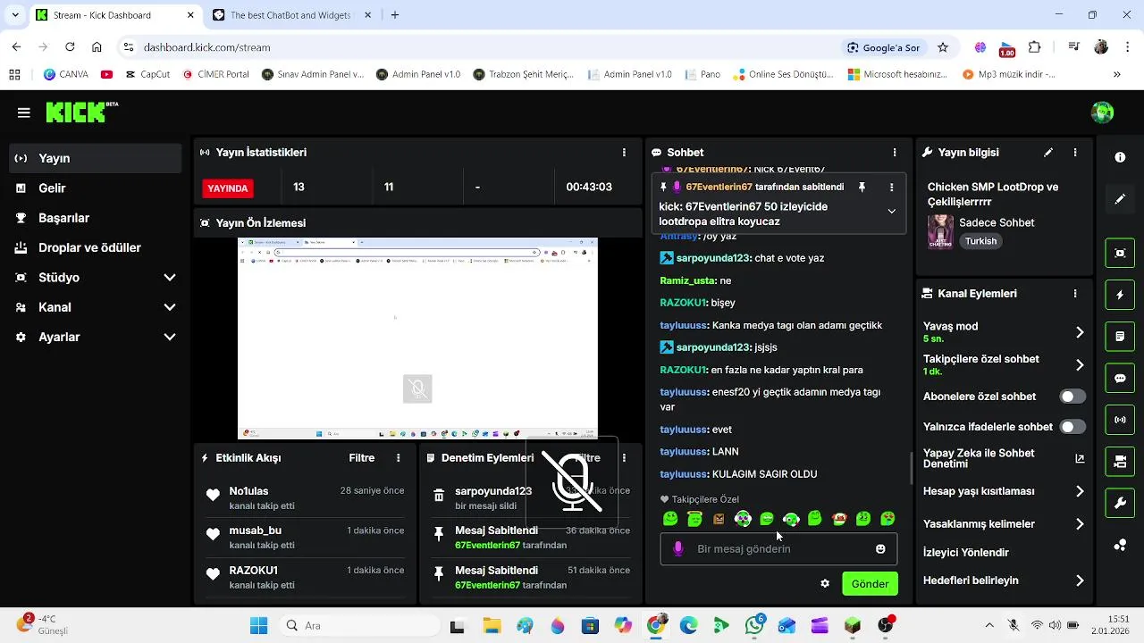Screen dimensions: 1144x643
Task: Expand the Stüdyo sidebar section
Action: pos(96,278)
